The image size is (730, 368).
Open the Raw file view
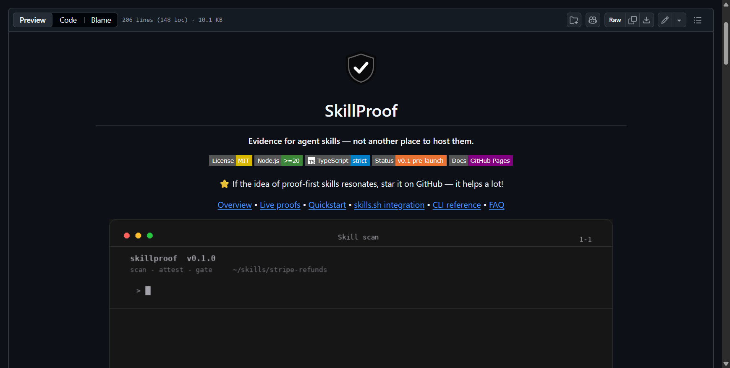pos(615,20)
